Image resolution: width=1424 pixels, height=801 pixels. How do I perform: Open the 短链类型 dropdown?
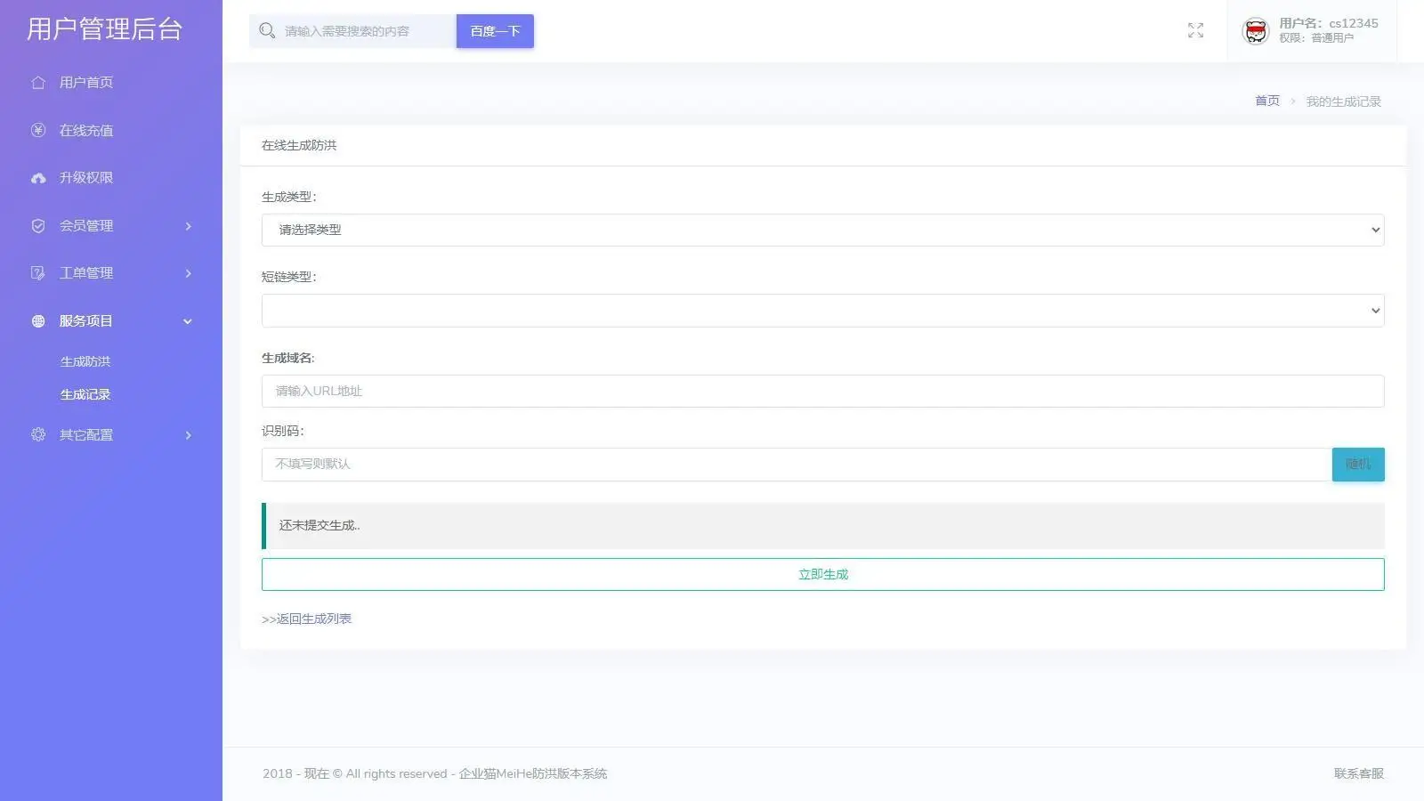click(822, 311)
